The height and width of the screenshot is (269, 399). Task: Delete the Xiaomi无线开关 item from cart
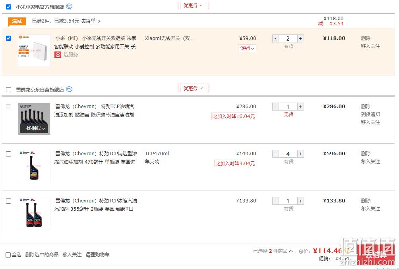click(366, 38)
